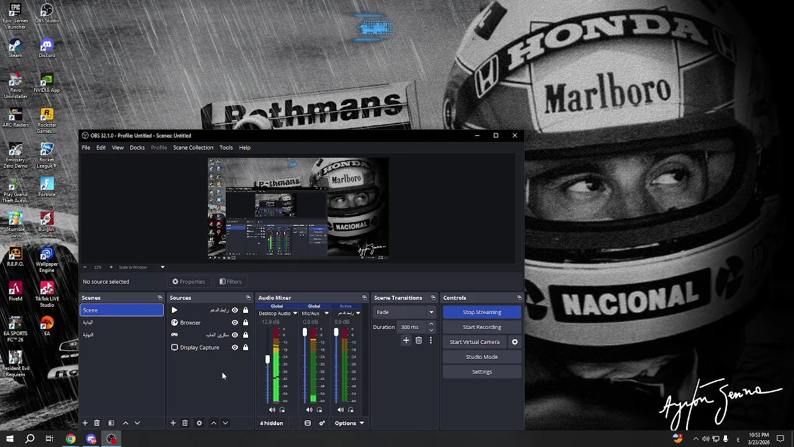Float the Controls dock using its header icon
The height and width of the screenshot is (447, 794).
pos(519,297)
